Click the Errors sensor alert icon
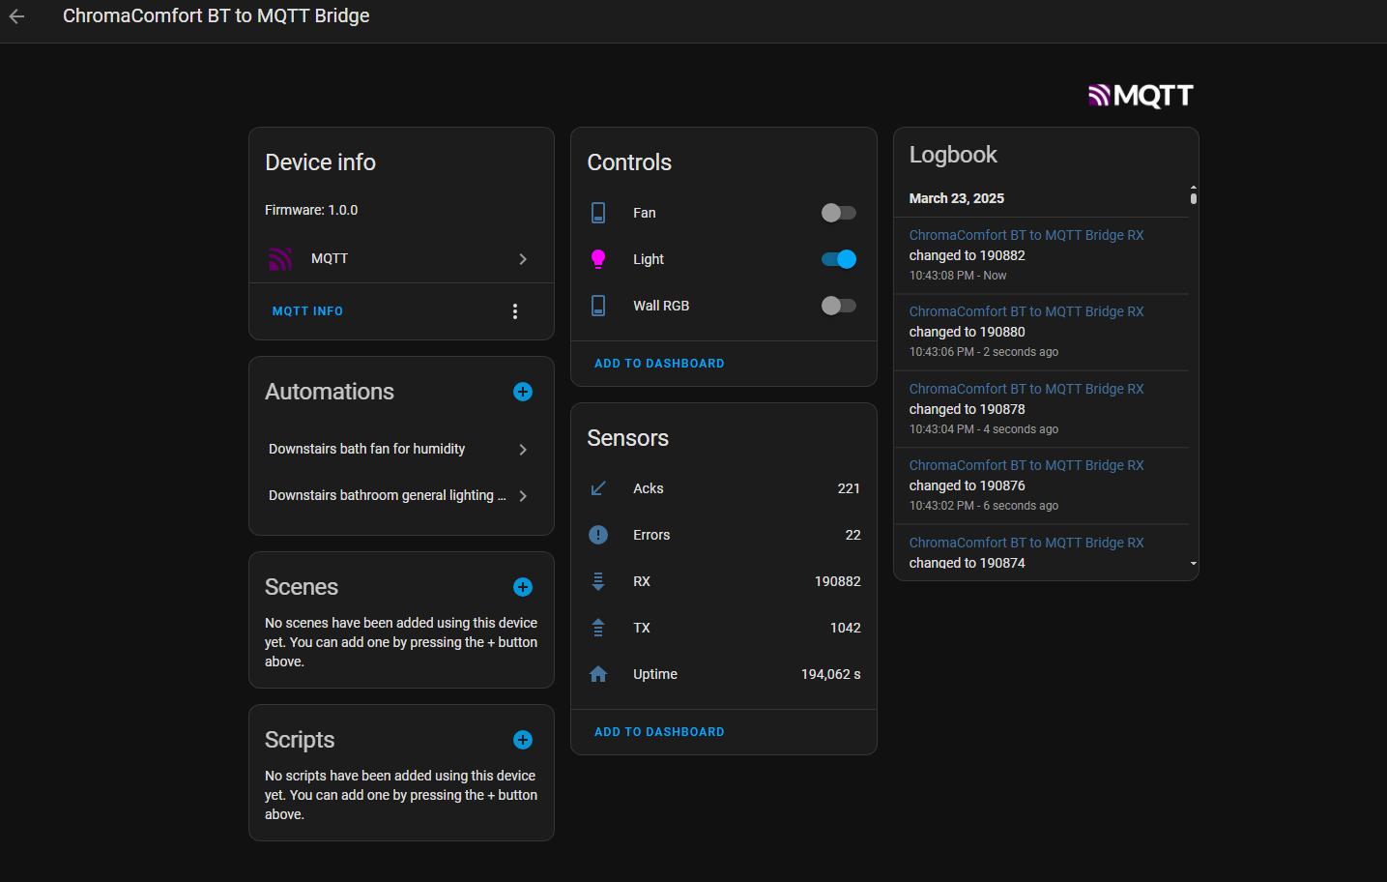The width and height of the screenshot is (1387, 882). (x=598, y=535)
